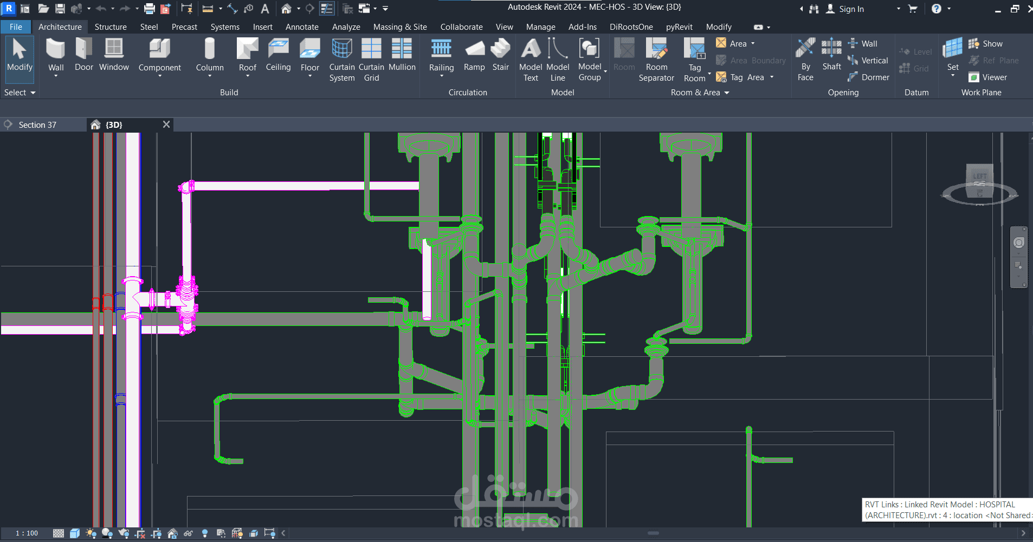
Task: Close the {3D} view tab
Action: point(166,125)
